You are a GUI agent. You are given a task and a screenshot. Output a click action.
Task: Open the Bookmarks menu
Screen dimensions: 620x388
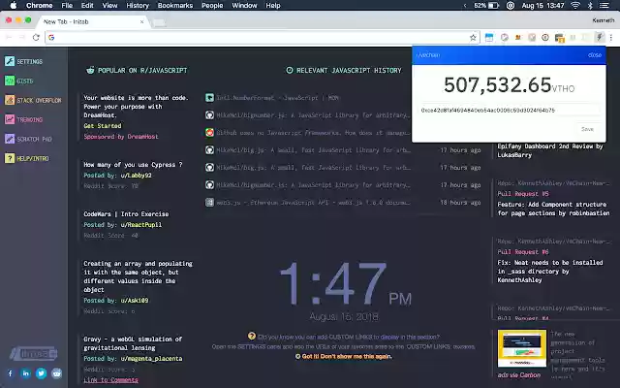point(175,5)
